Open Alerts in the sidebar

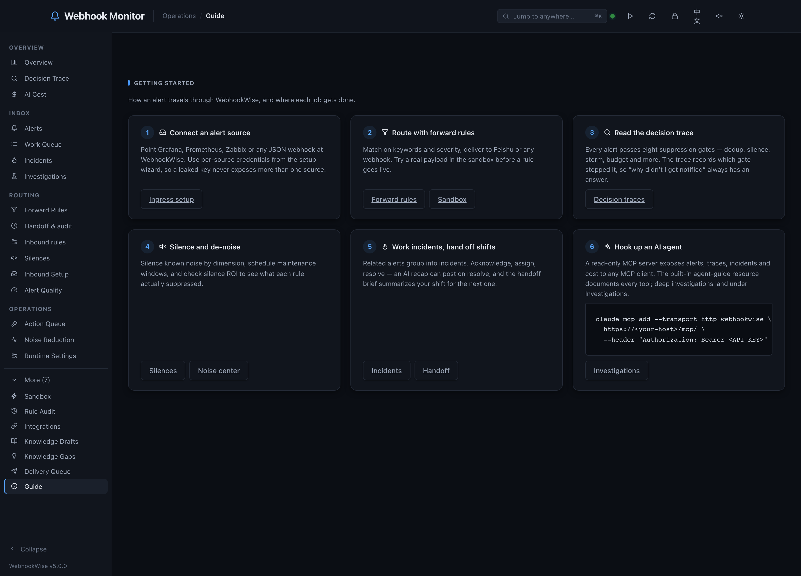click(56, 128)
